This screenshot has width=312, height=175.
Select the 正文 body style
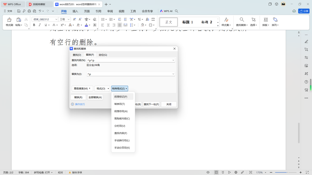click(x=168, y=22)
